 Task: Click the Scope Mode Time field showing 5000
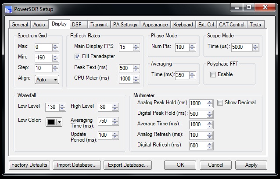point(242,47)
